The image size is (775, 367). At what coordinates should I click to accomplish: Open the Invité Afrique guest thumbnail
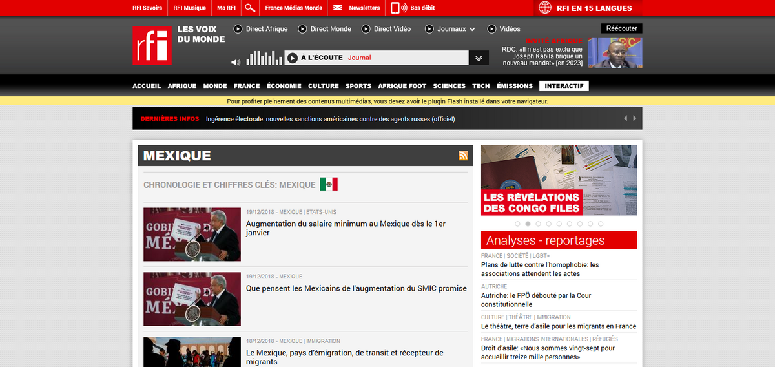pyautogui.click(x=614, y=53)
